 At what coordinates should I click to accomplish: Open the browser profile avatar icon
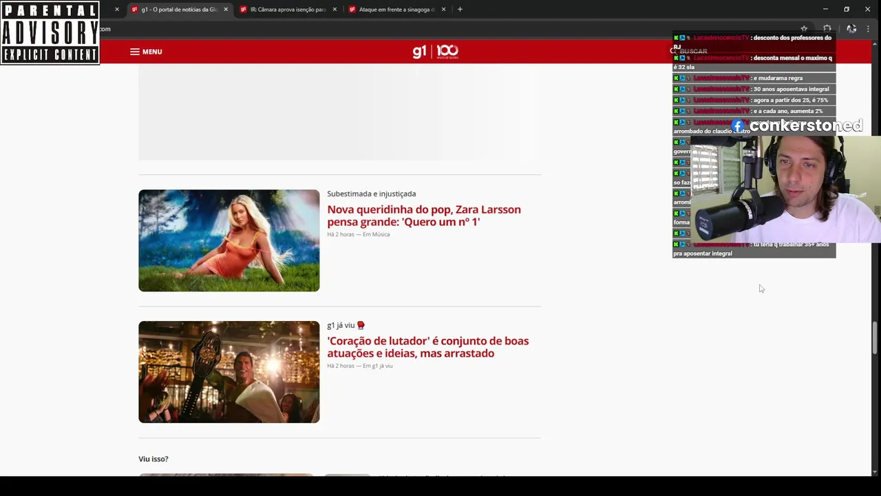[851, 29]
